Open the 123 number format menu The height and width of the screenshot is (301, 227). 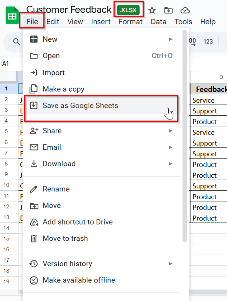point(208,41)
